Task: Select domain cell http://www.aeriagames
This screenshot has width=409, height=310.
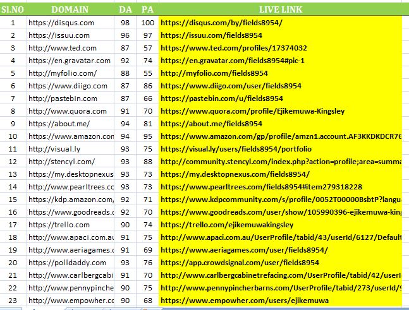Action: coord(70,250)
